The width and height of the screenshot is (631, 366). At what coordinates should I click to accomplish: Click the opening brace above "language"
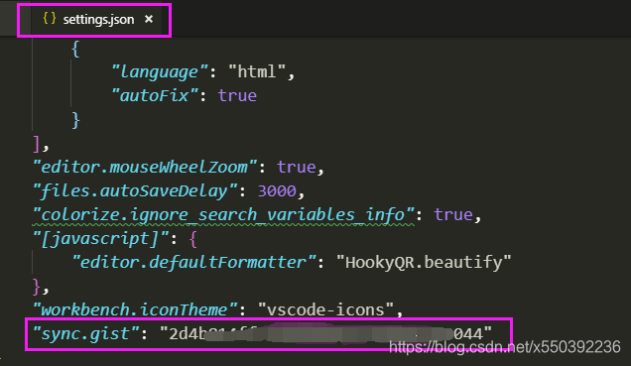tap(75, 49)
